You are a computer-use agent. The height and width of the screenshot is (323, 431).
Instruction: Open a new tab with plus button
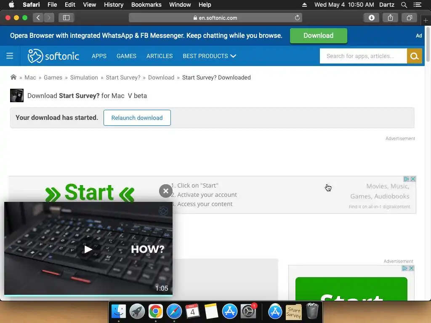point(426,20)
